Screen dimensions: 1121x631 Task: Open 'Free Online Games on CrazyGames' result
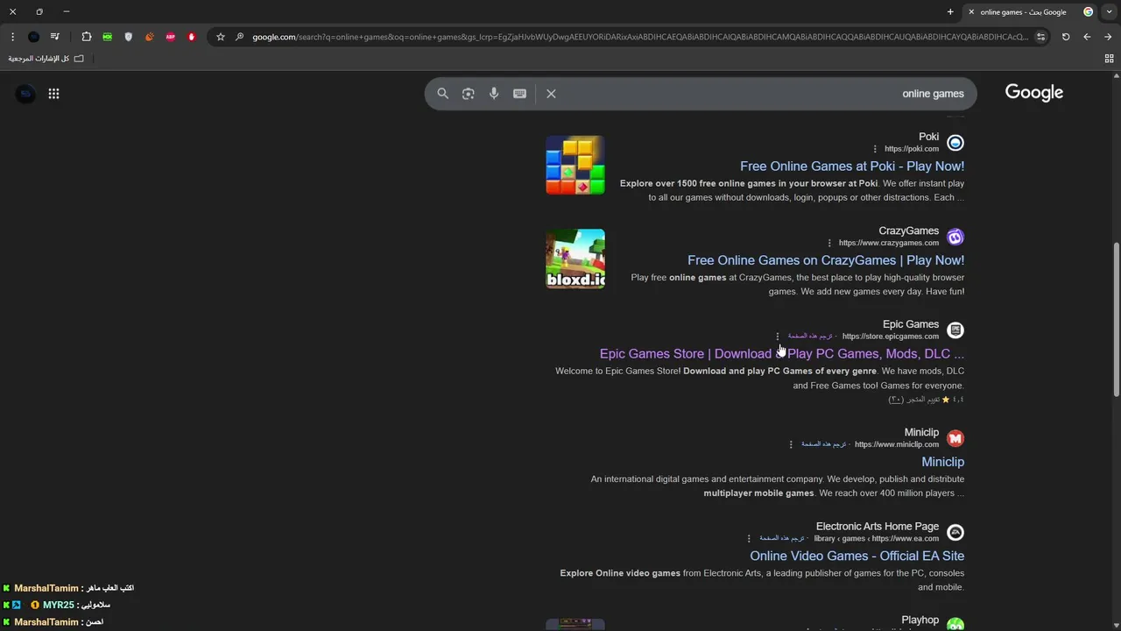(x=826, y=259)
